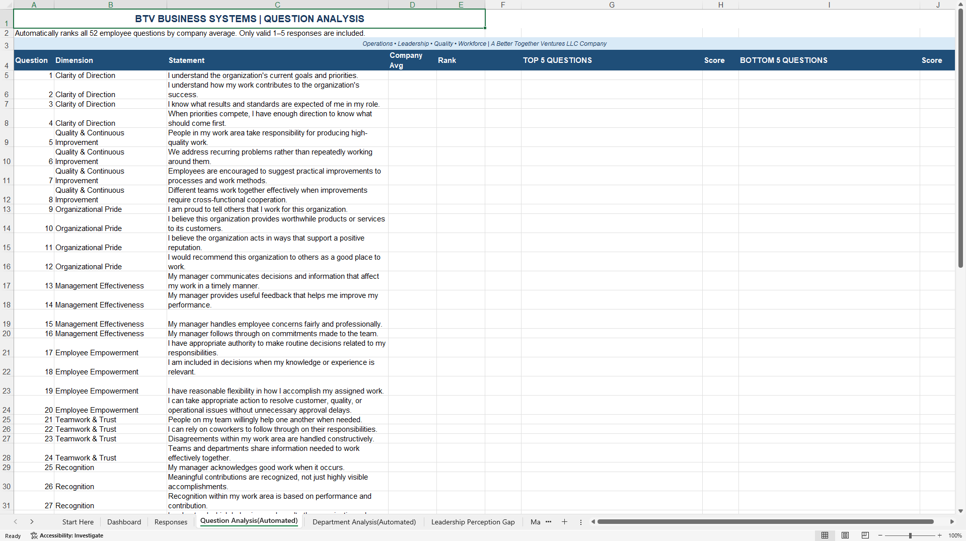
Task: Zoom in with plus button
Action: coord(939,535)
